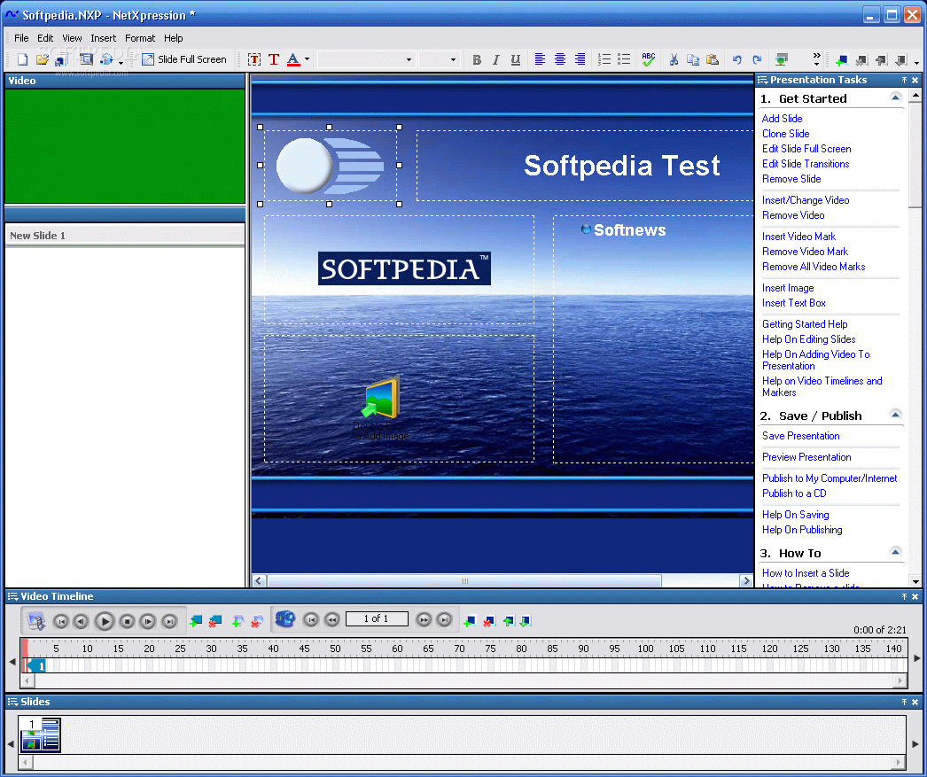The width and height of the screenshot is (927, 777).
Task: Toggle italic formatting
Action: pyautogui.click(x=496, y=59)
